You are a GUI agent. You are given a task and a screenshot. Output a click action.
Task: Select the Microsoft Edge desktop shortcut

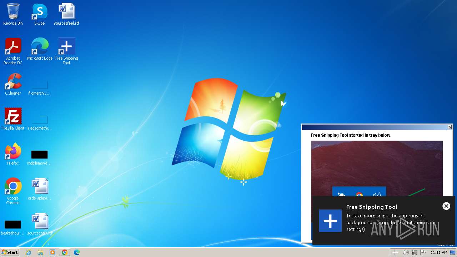click(40, 49)
